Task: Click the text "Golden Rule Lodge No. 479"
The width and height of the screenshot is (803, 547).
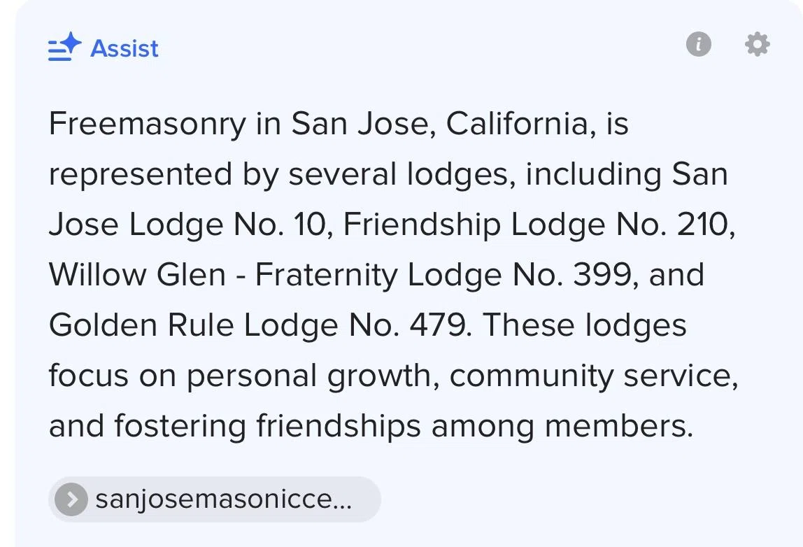Action: [x=257, y=325]
